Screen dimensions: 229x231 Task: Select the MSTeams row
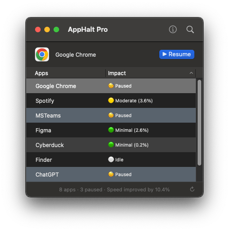111,115
